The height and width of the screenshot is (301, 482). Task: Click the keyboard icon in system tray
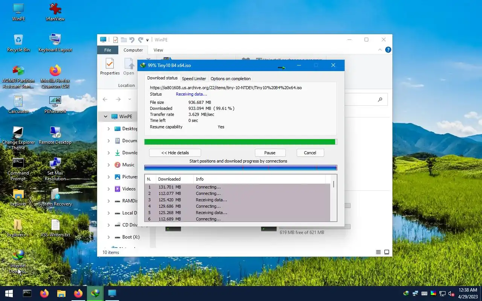tap(424, 293)
